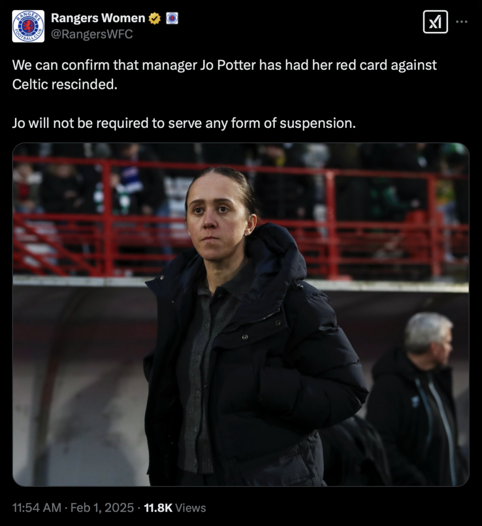482x526 pixels.
Task: Open Grok explain post icon
Action: [435, 22]
